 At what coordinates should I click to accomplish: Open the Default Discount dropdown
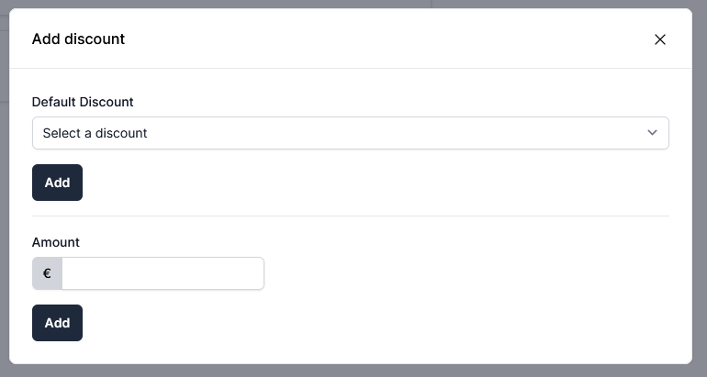tap(349, 133)
